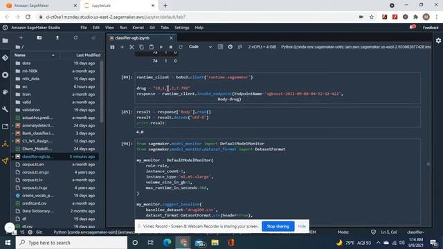Open the Git panel in left sidebar
The height and width of the screenshot is (249, 443).
pos(5,57)
